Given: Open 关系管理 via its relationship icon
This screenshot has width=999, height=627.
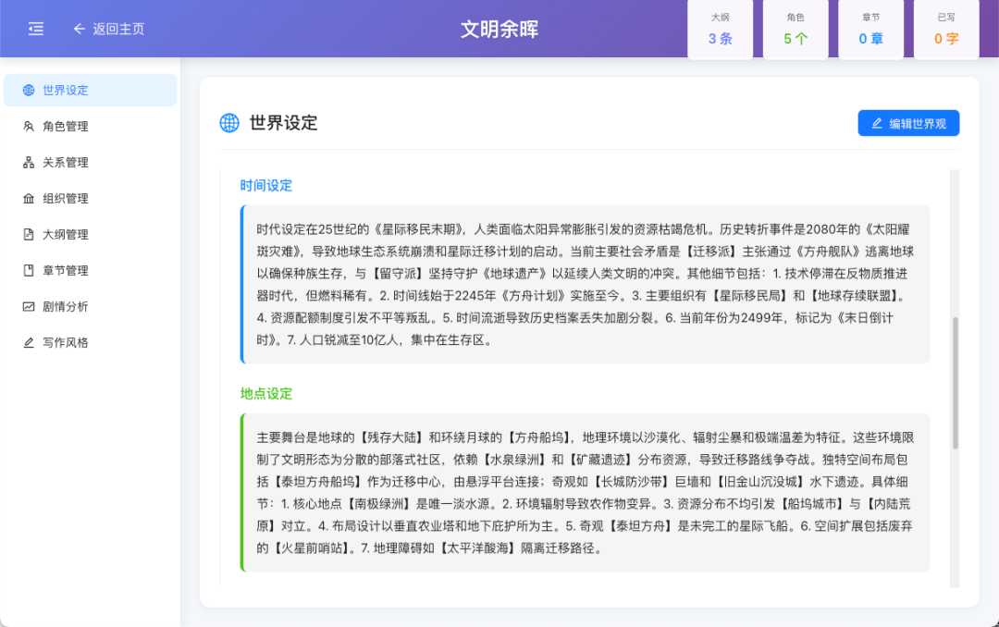Looking at the screenshot, I should click(28, 162).
